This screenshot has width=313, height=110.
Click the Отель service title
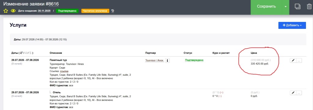pos(57,92)
